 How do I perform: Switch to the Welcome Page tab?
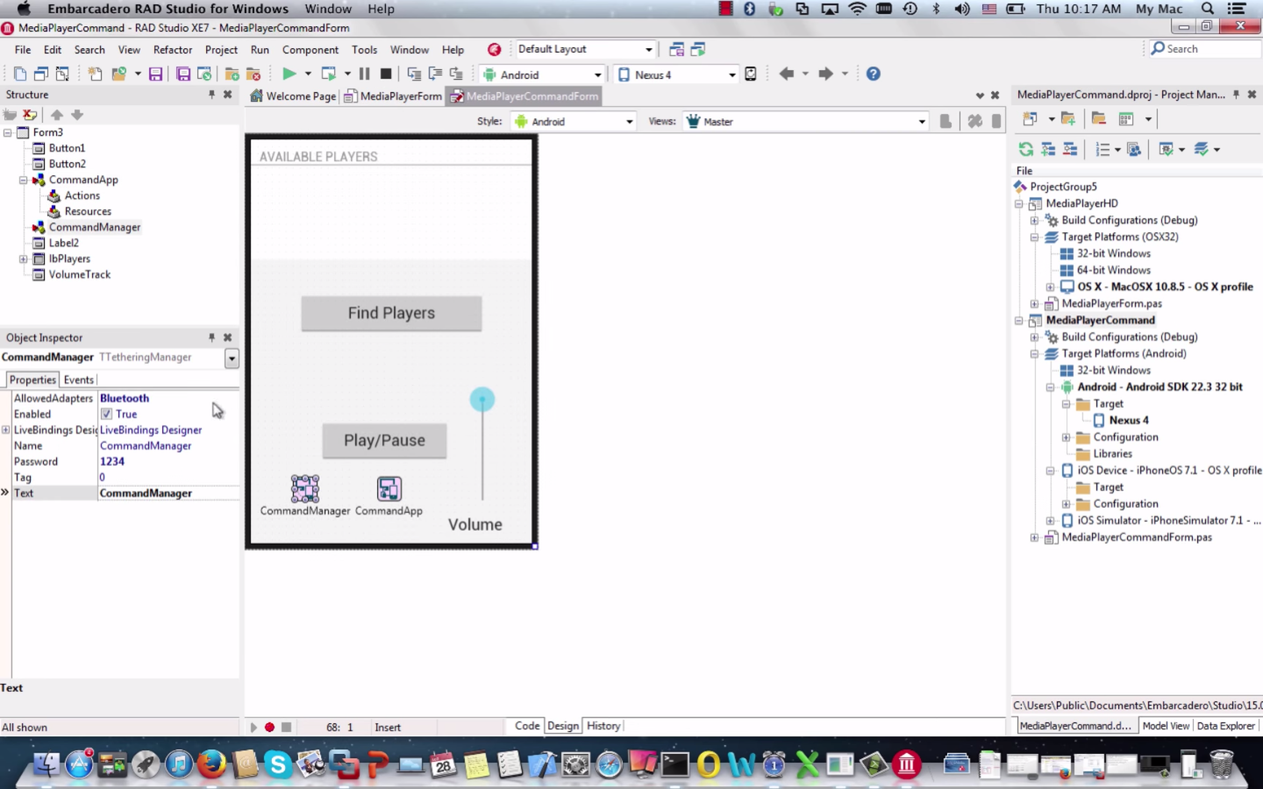tap(293, 96)
